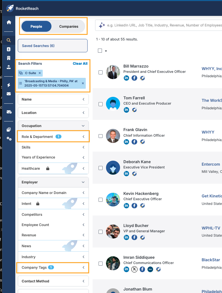
Task: Open Imran Siddiquee's dark blue round icon
Action: pyautogui.click(x=150, y=269)
